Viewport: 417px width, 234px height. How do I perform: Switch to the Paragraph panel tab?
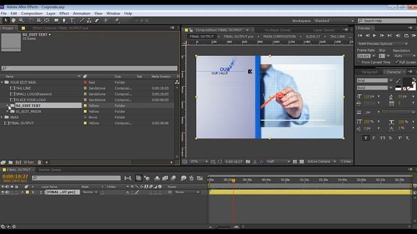[369, 72]
